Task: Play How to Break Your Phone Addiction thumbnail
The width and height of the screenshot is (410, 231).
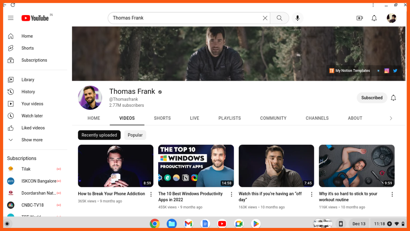Action: 115,166
